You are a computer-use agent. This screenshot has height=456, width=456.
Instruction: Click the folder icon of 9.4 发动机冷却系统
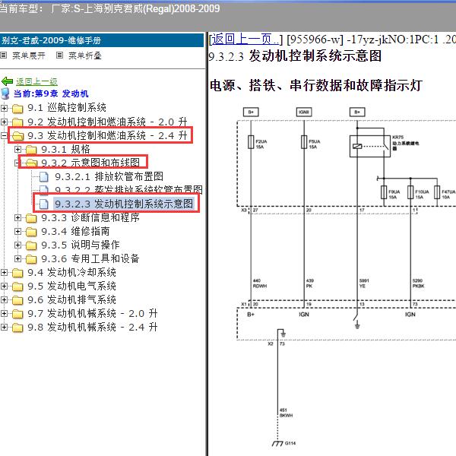pyautogui.click(x=17, y=273)
